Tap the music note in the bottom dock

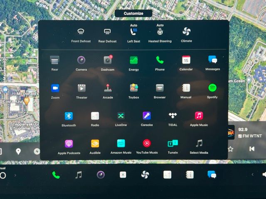click(x=79, y=175)
